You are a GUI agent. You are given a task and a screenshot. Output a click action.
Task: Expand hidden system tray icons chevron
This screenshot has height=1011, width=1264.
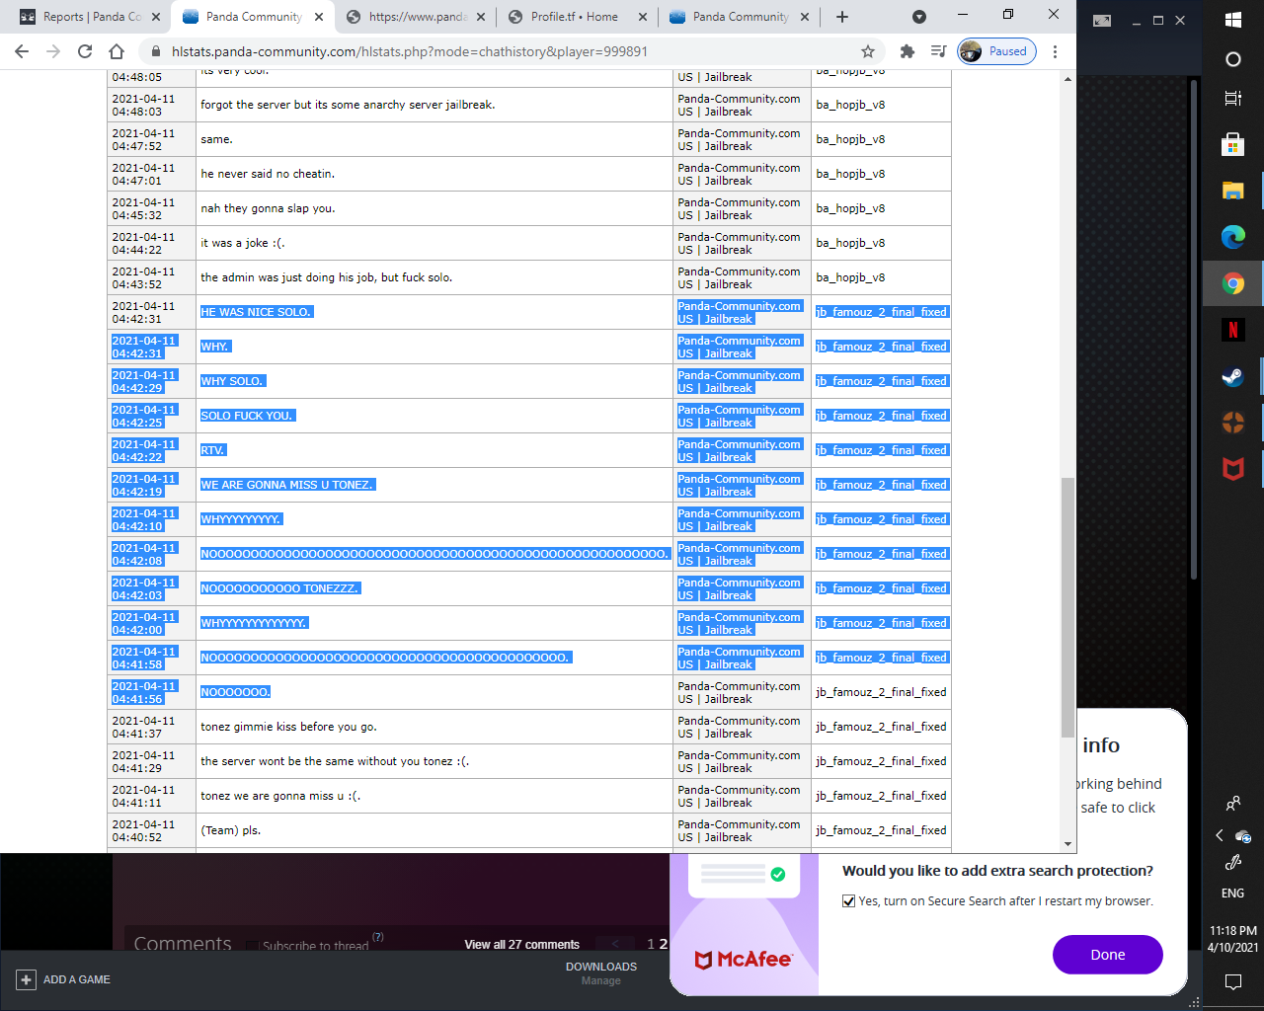tap(1219, 835)
